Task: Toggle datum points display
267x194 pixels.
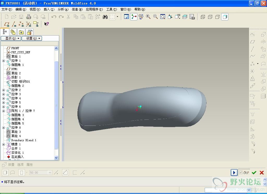Action: 21,24
